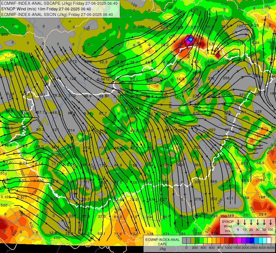Click the map value 470
The image size is (276, 253).
[196, 113]
